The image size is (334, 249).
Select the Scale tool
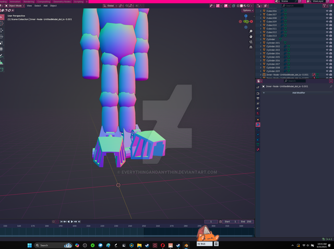(2, 42)
